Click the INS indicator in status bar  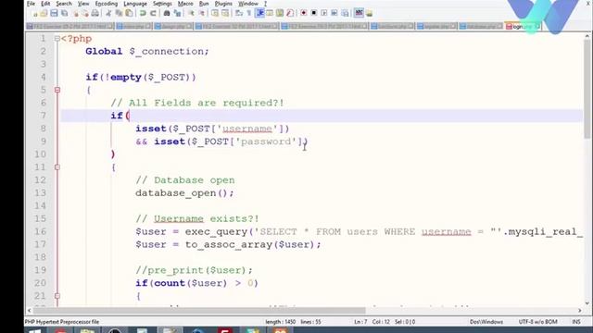pyautogui.click(x=576, y=322)
